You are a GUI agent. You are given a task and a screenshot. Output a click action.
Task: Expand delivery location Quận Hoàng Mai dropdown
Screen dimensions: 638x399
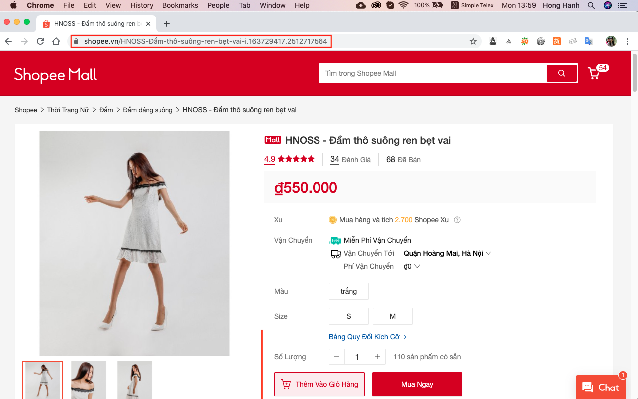click(x=448, y=253)
